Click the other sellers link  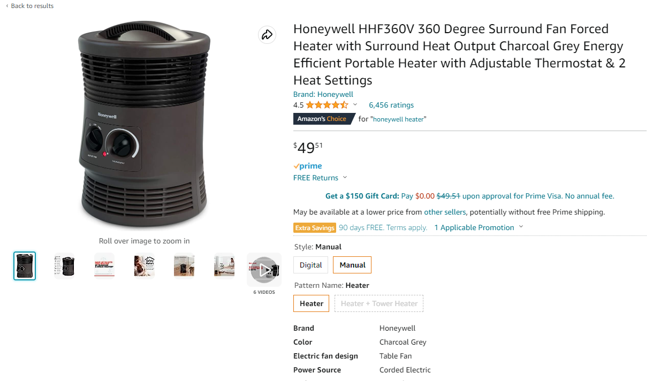click(445, 212)
